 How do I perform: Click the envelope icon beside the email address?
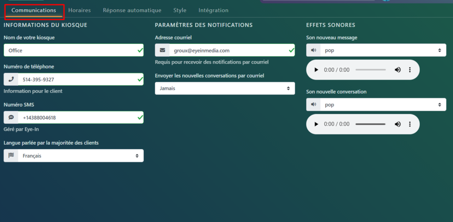162,50
